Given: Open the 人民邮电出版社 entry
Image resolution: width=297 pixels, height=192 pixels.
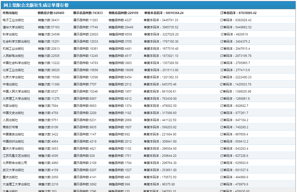Looking at the screenshot, I should [13, 56].
